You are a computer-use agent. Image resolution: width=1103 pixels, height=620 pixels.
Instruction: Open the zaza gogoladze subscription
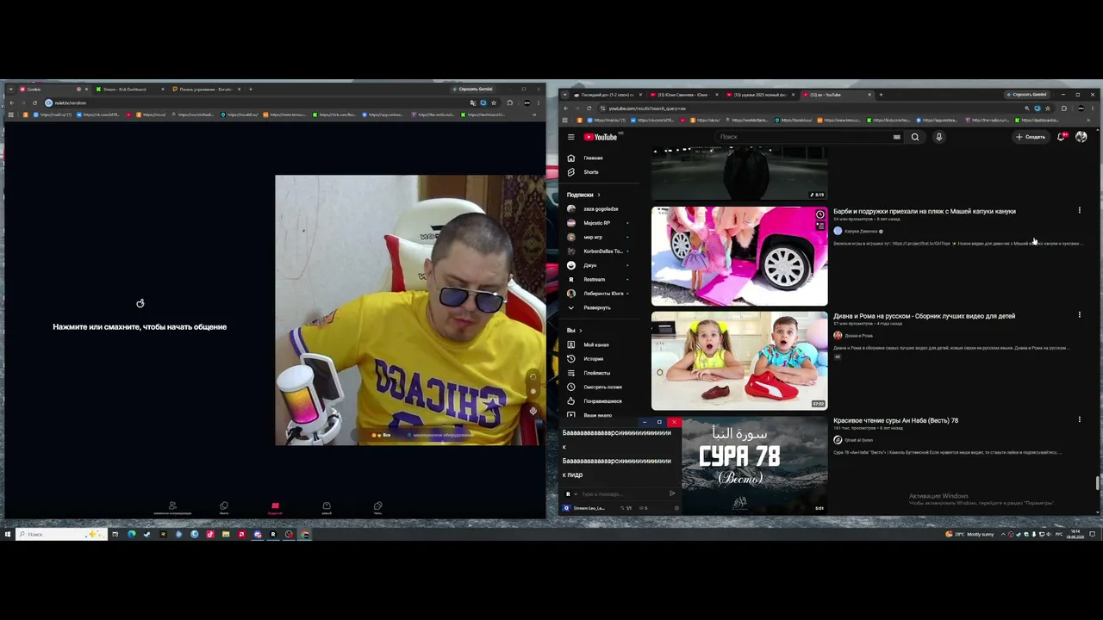pos(601,209)
